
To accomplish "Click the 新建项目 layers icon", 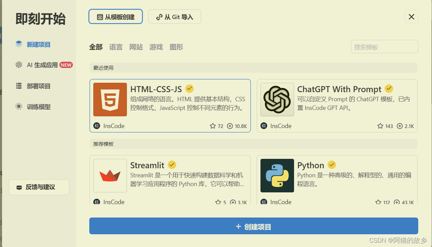I will click(x=19, y=44).
